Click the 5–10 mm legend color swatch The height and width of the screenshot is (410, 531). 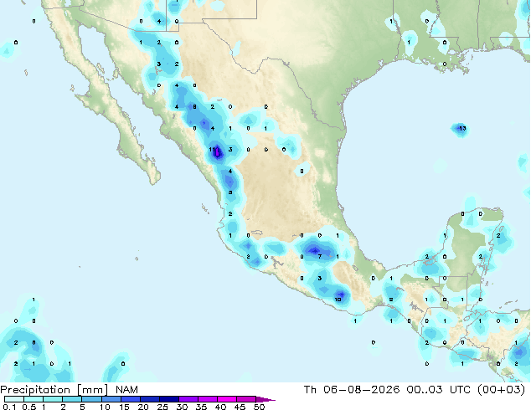coord(92,399)
